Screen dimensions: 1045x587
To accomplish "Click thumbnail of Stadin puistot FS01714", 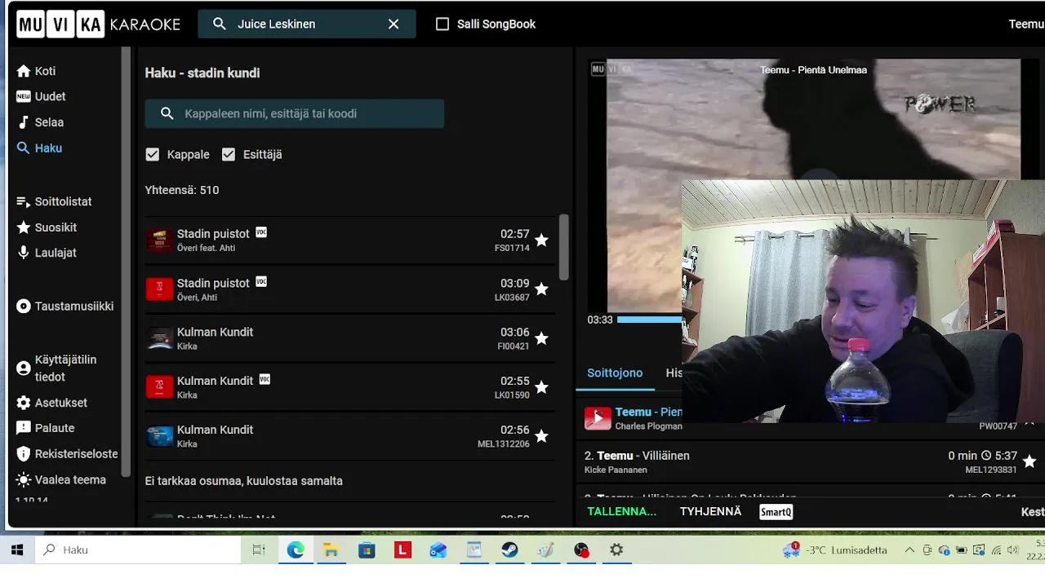I will pyautogui.click(x=160, y=241).
